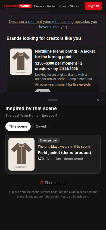This screenshot has width=106, height=230.
Task: Open the Field jacket product image
Action: 21,154
